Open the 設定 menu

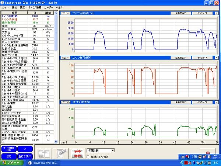coord(22,7)
